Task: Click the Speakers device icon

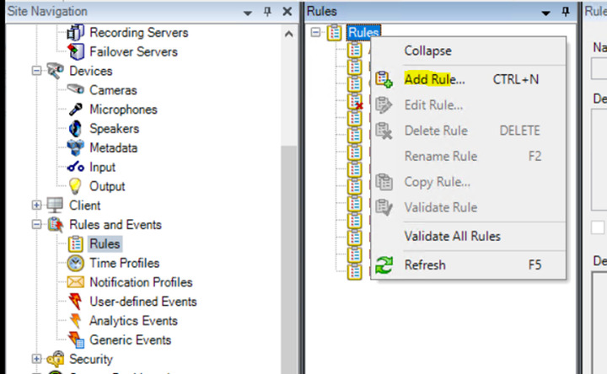Action: pyautogui.click(x=76, y=129)
